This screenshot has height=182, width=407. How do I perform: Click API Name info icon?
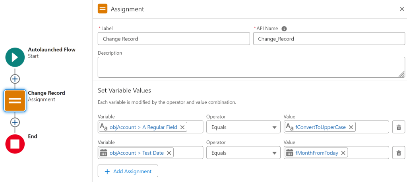(284, 29)
